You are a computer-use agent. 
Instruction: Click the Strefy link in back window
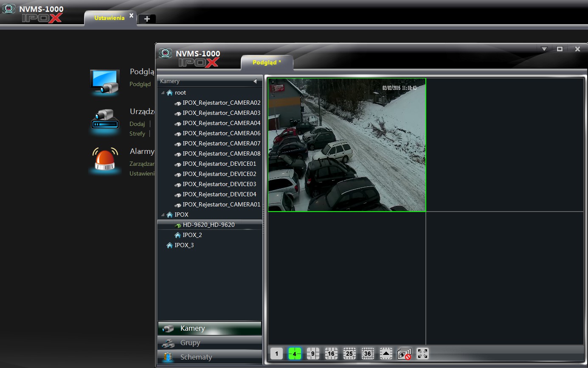[x=137, y=134]
